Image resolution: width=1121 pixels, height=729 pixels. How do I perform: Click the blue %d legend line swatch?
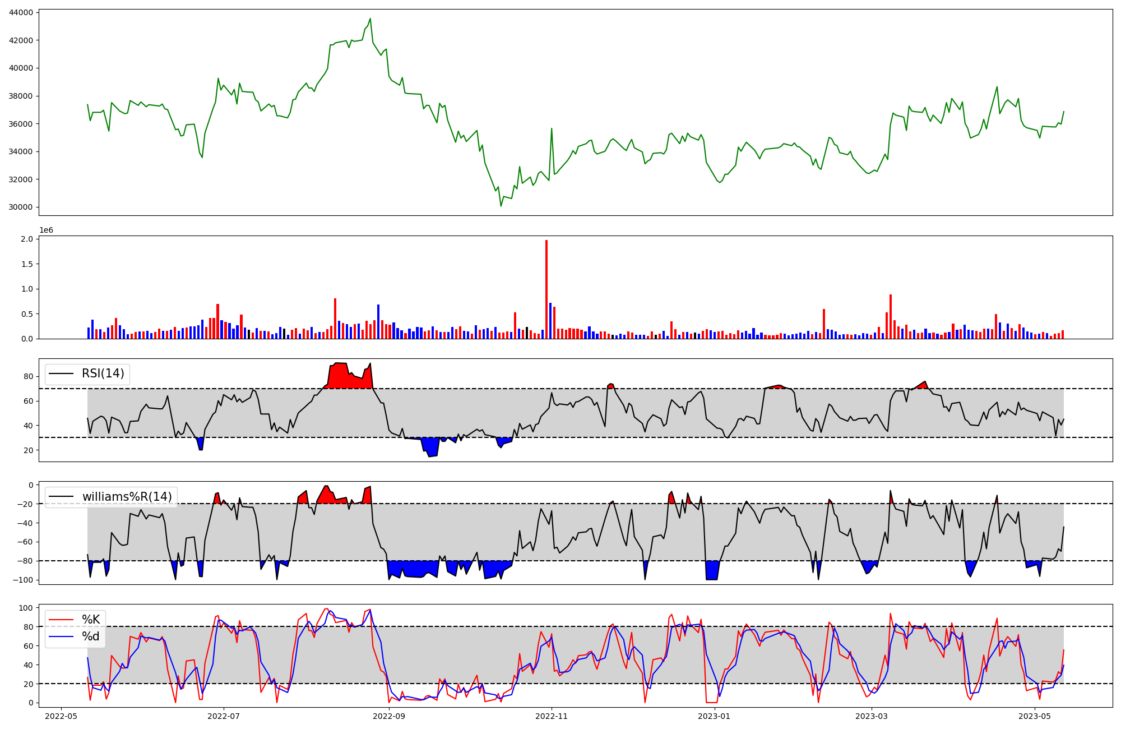tap(62, 636)
